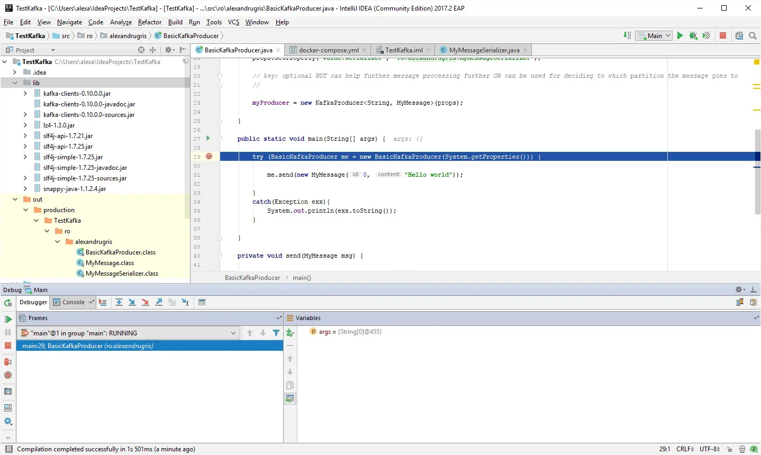Toggle the frames filter funnel icon
761x455 pixels.
tap(276, 333)
